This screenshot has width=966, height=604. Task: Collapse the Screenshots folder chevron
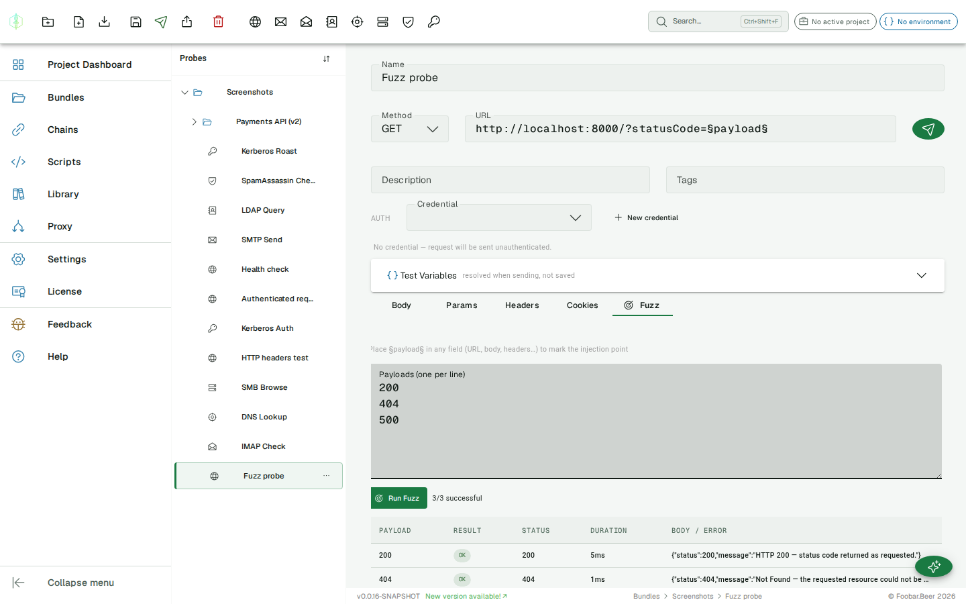(x=184, y=92)
